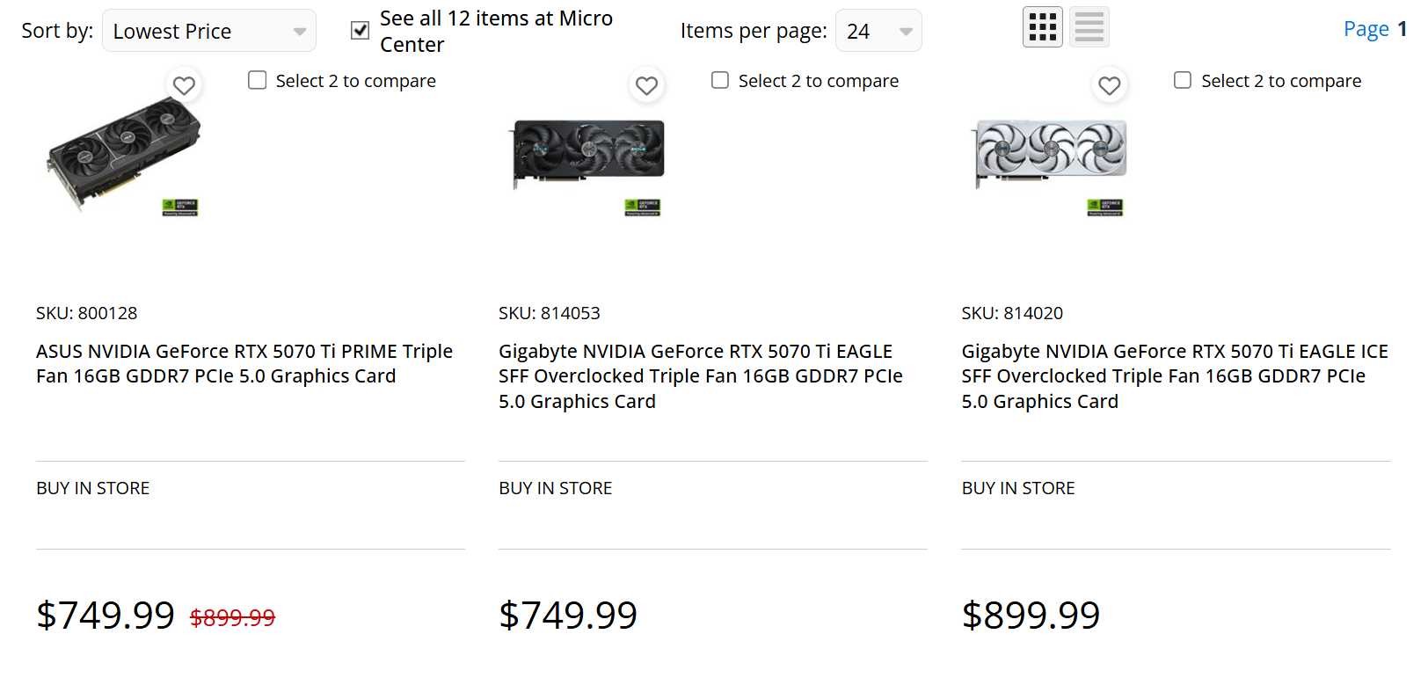Open ASUS RTX 5070 Ti PRIME product link
This screenshot has height=685, width=1428.
point(244,364)
